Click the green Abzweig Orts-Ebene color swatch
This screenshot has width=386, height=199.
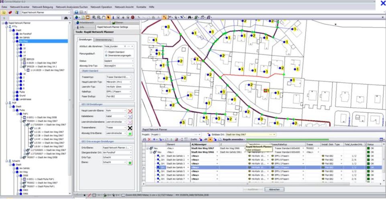130,132
